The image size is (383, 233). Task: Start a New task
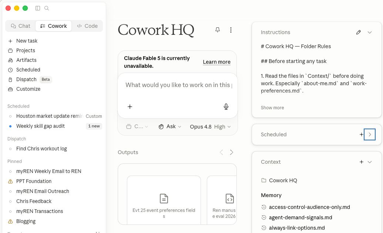click(x=27, y=41)
